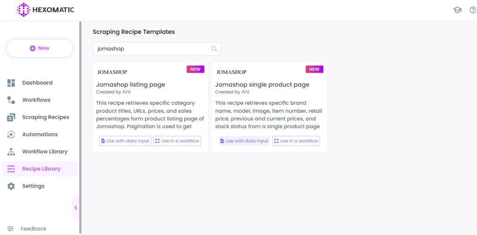Click the Workflows sidebar icon
477x235 pixels.
(x=11, y=100)
